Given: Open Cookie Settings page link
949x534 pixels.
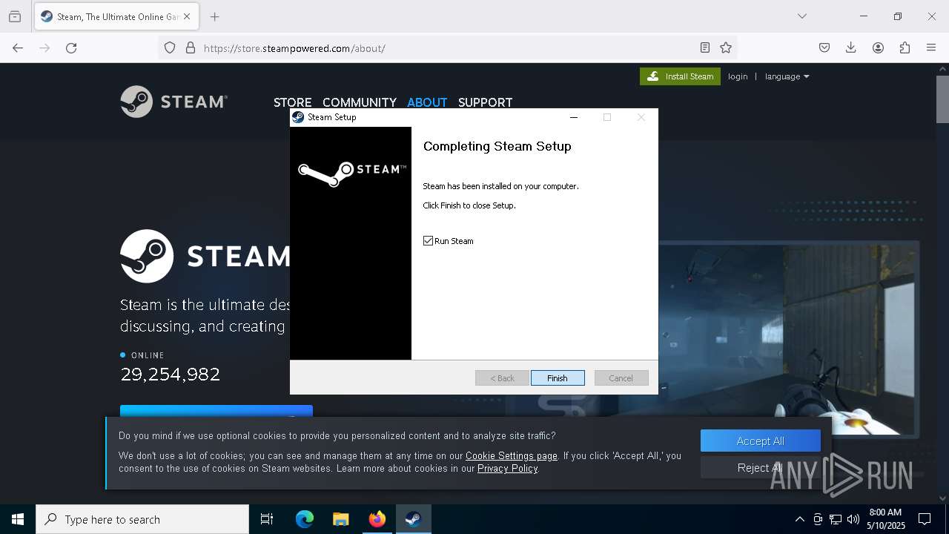Looking at the screenshot, I should (x=512, y=456).
